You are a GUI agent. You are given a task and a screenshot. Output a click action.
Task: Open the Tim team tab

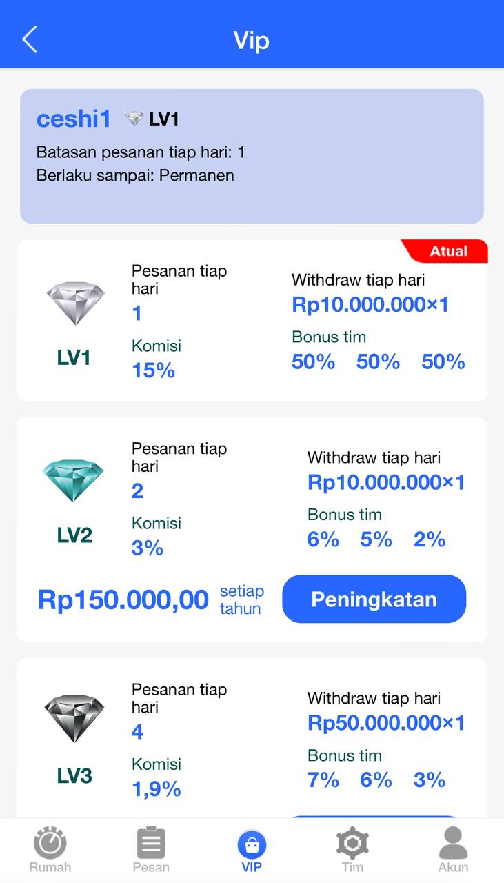pos(352,849)
